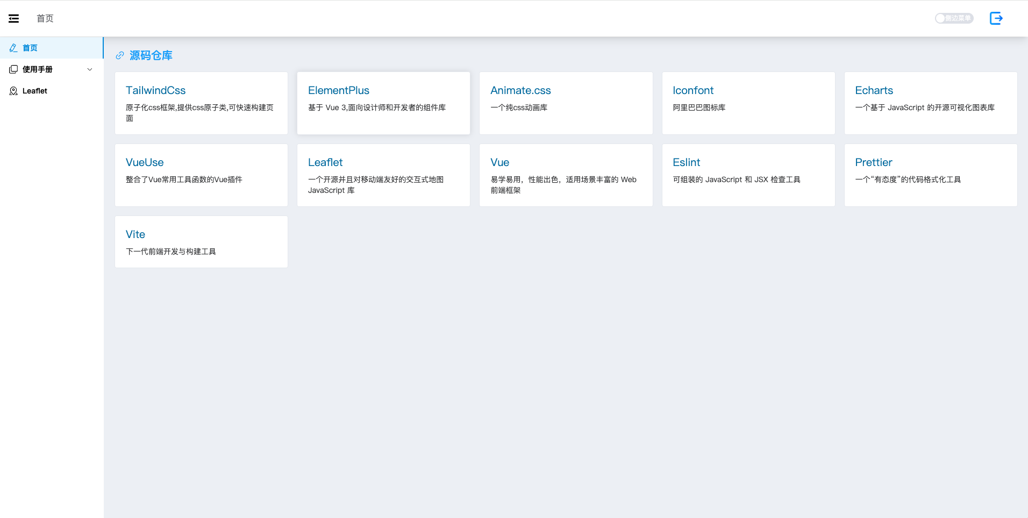Click the text 下一代前端开发与构建工具
This screenshot has height=518, width=1028.
[171, 251]
